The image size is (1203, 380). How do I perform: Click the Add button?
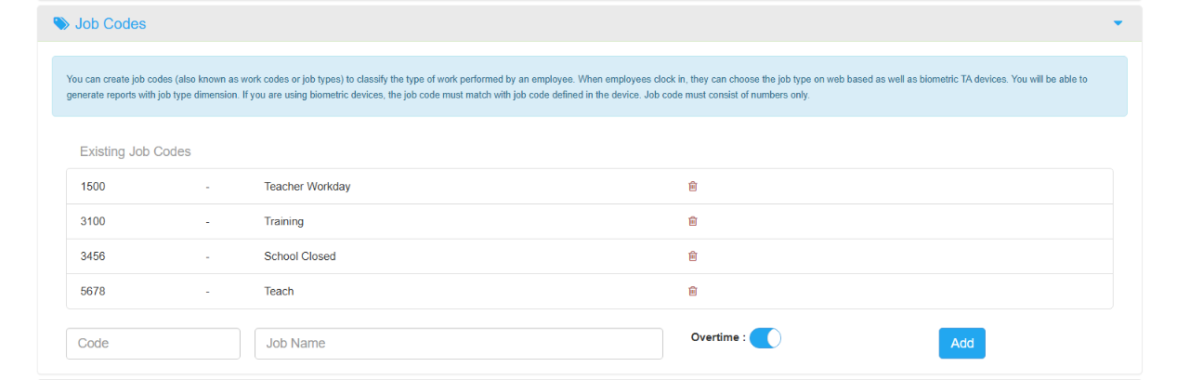point(961,343)
